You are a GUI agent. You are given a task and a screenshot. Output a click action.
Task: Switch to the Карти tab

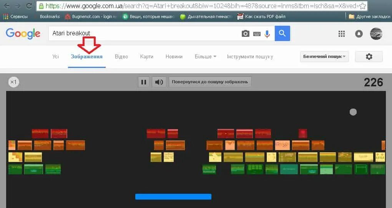coord(147,56)
